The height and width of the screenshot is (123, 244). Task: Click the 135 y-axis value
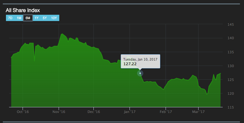231,52
